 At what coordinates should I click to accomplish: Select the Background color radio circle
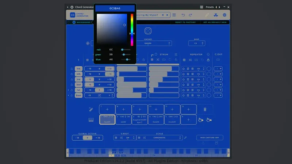(74, 22)
